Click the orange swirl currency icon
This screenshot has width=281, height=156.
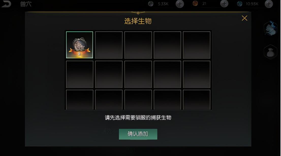(x=195, y=3)
